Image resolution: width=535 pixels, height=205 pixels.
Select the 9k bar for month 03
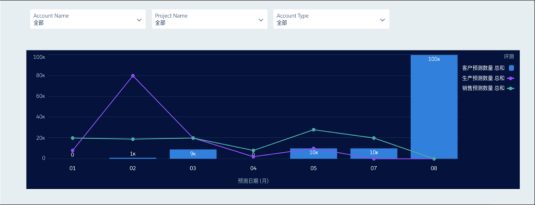pos(193,154)
